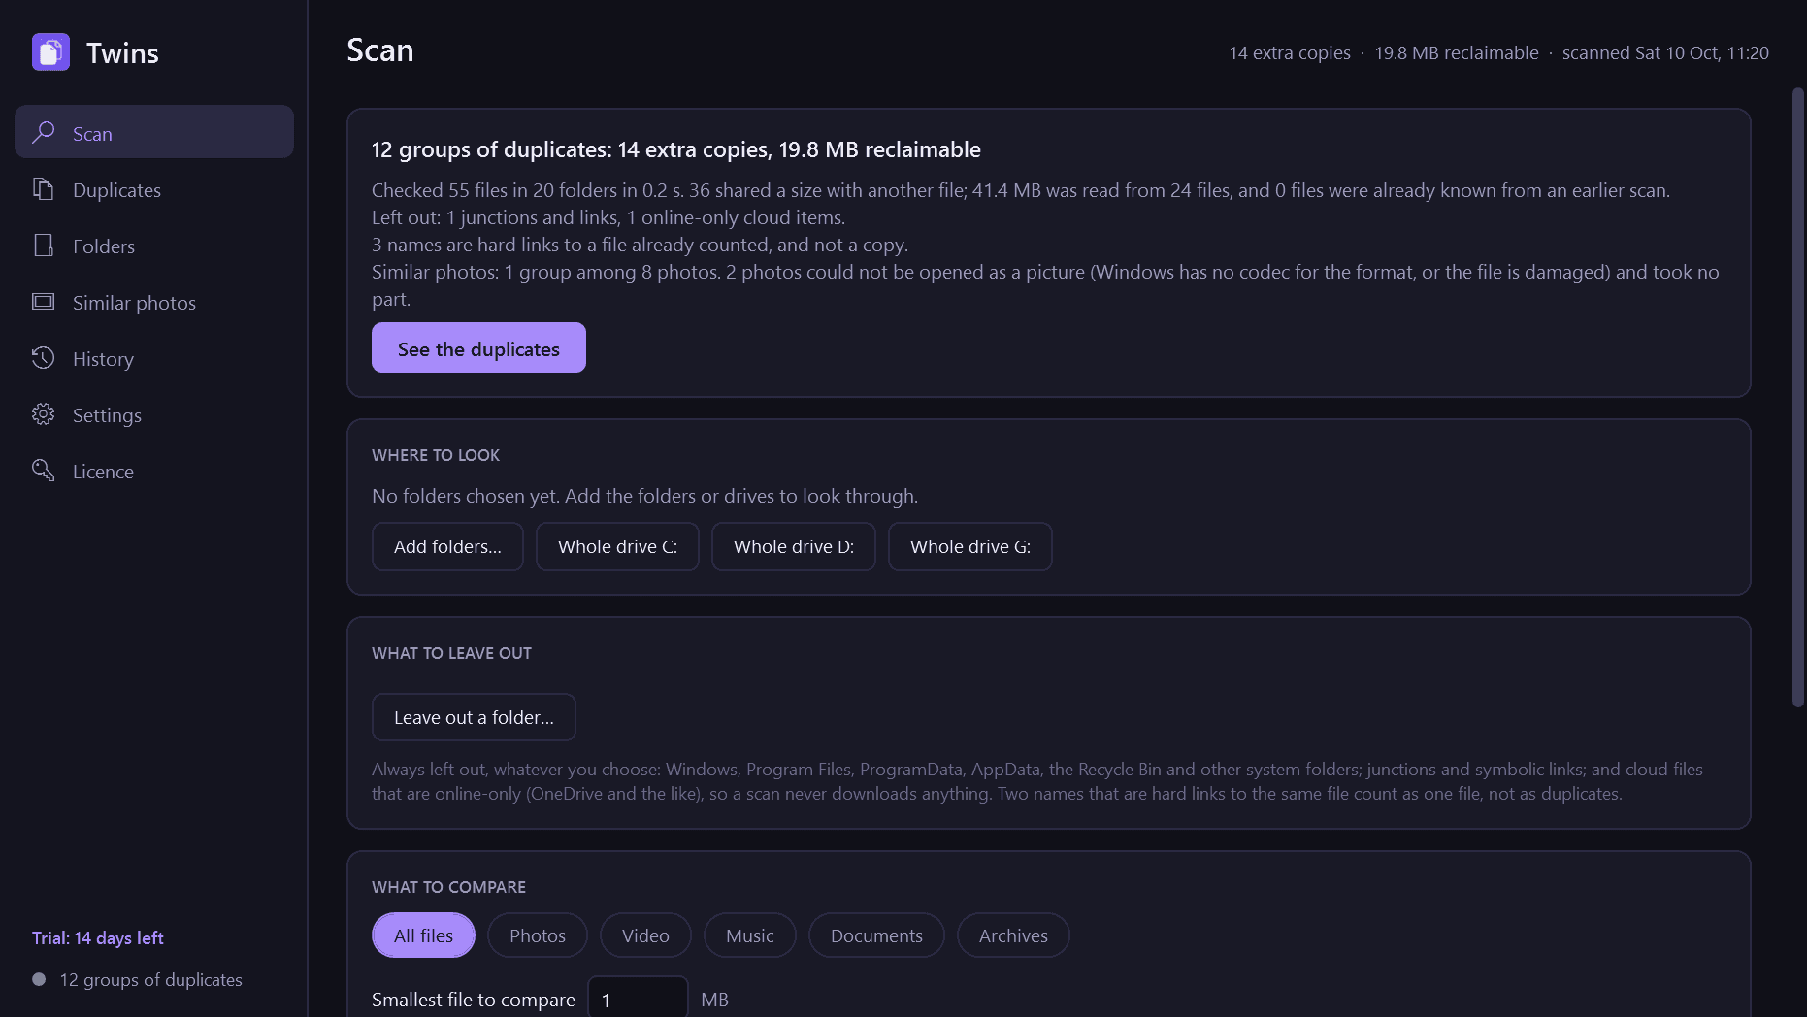Viewport: 1807px width, 1017px height.
Task: Click the Scan page title
Action: pyautogui.click(x=380, y=50)
